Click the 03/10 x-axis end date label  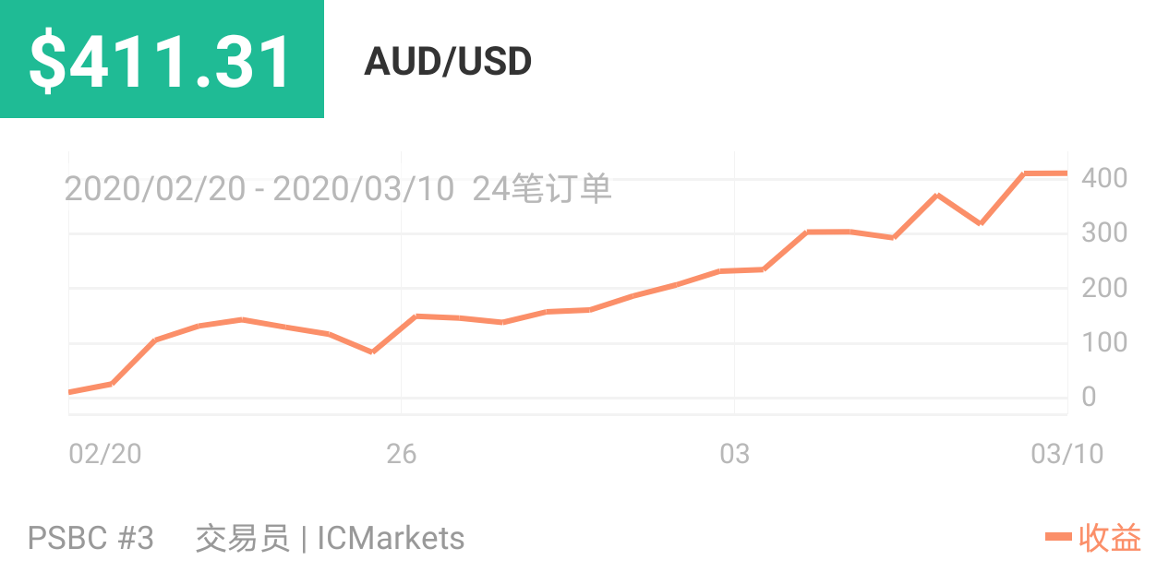tap(1067, 454)
